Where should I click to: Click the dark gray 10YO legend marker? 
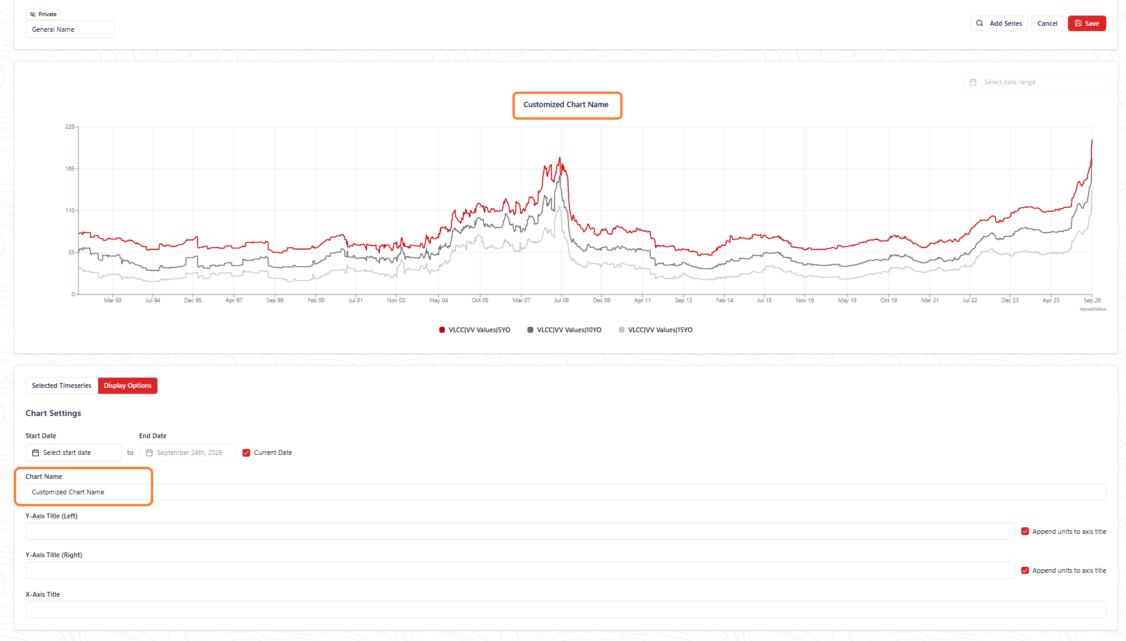click(x=530, y=330)
